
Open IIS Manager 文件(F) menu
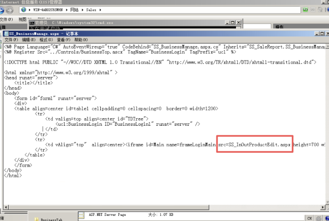coord(6,20)
